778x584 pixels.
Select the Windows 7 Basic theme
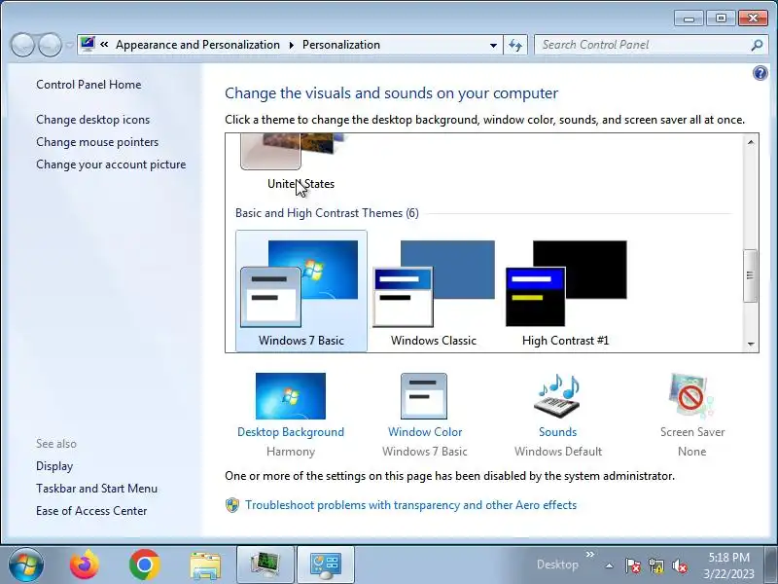[301, 291]
